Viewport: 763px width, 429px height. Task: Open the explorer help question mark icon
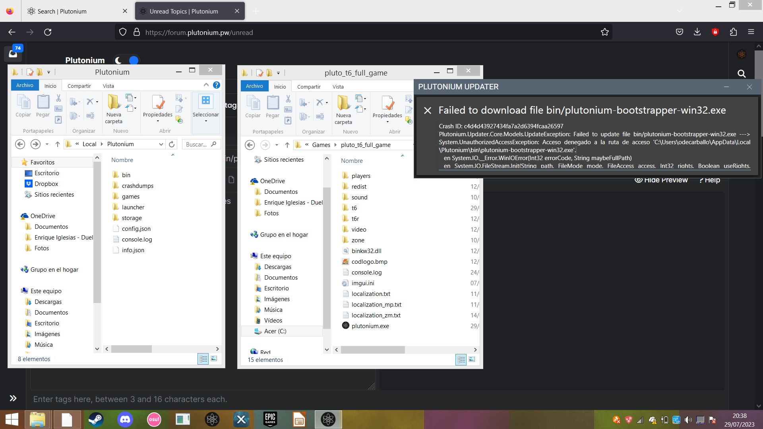[217, 85]
